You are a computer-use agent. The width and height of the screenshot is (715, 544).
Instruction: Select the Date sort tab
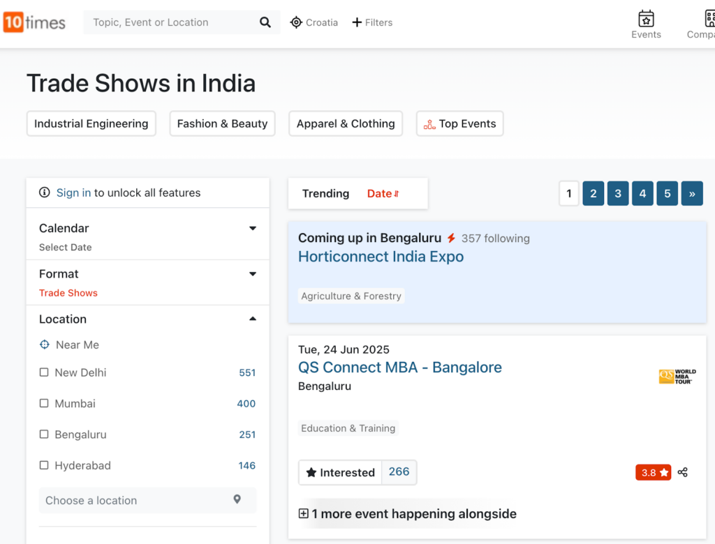(383, 194)
